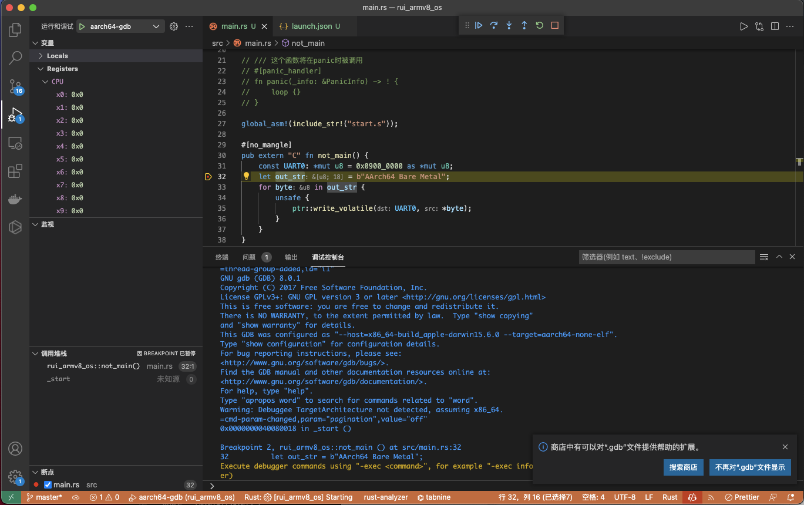
Task: Click UTF-8 encoding status item
Action: point(625,497)
